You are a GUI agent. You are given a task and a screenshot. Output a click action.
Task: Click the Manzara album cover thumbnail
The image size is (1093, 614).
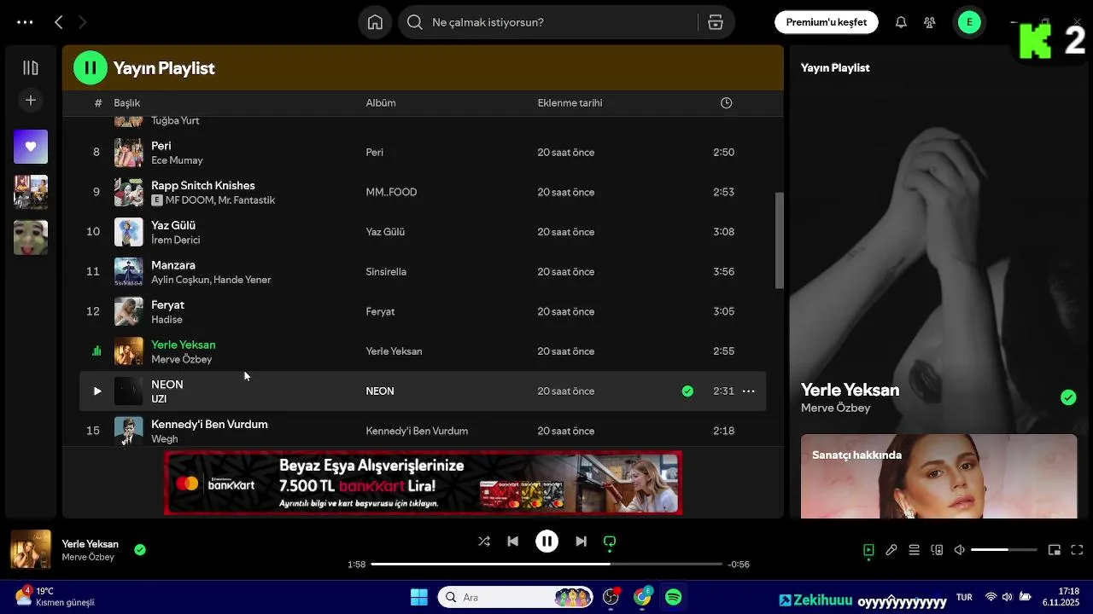pos(129,271)
